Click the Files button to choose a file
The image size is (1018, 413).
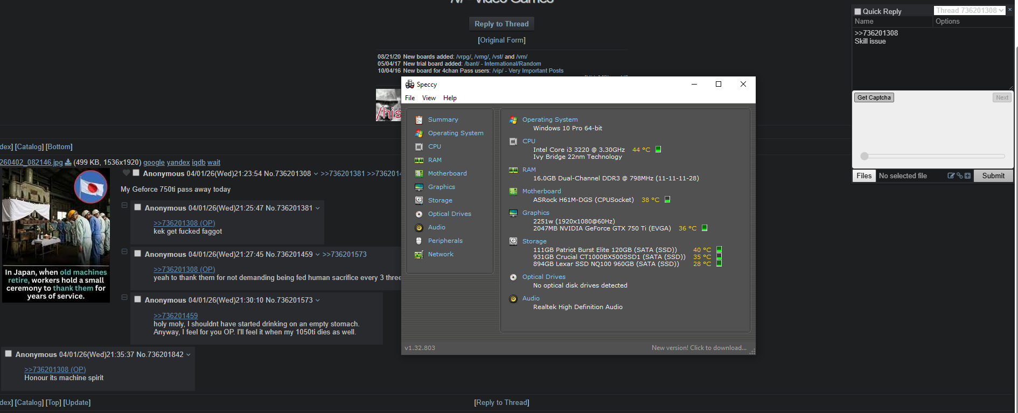click(864, 176)
